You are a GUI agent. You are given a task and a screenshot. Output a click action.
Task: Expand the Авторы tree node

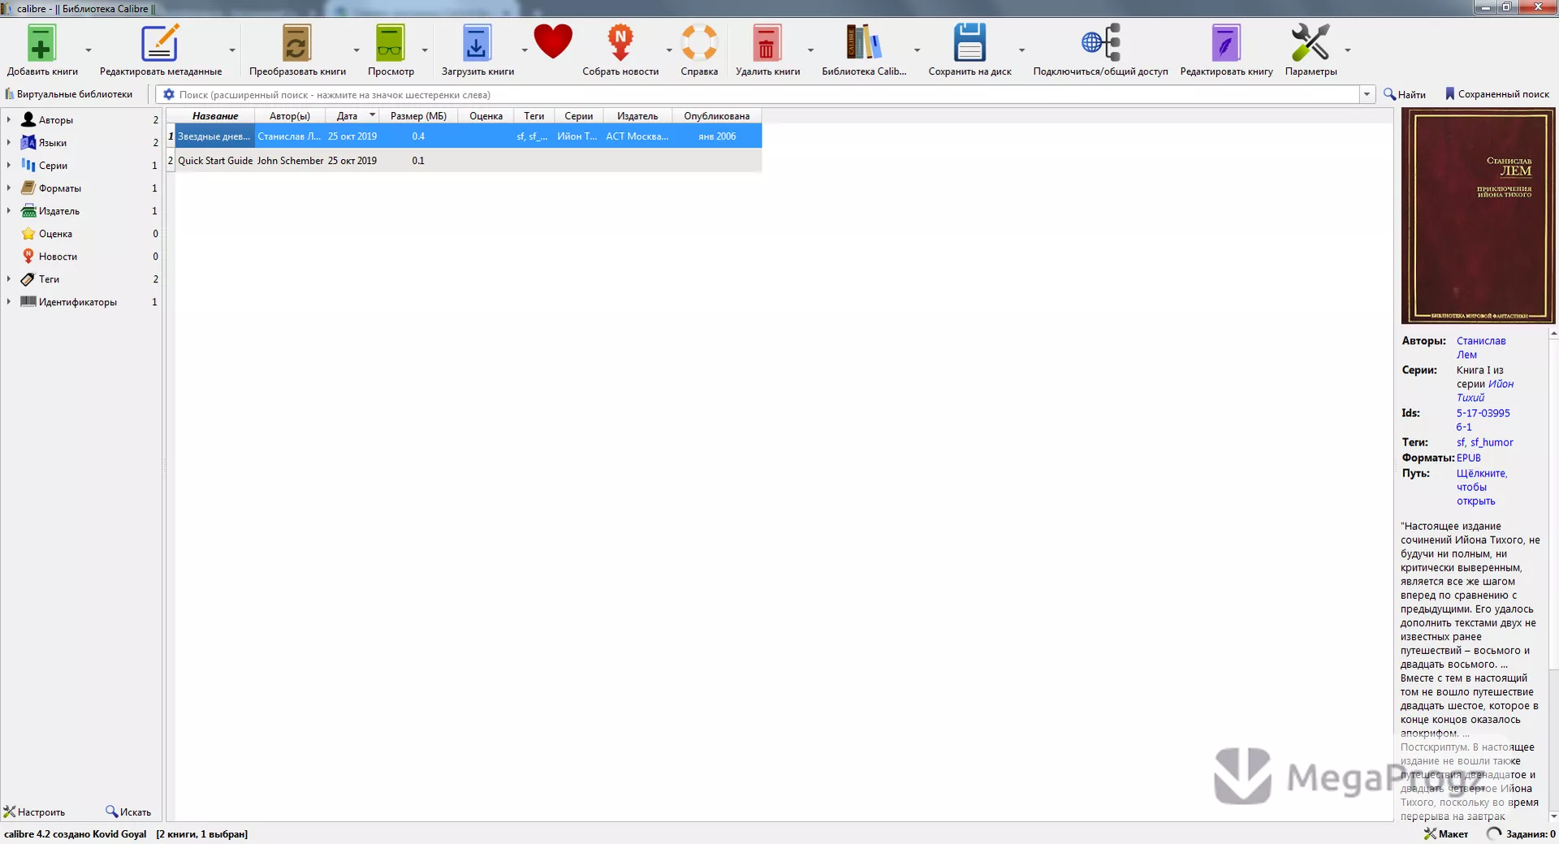pyautogui.click(x=9, y=119)
